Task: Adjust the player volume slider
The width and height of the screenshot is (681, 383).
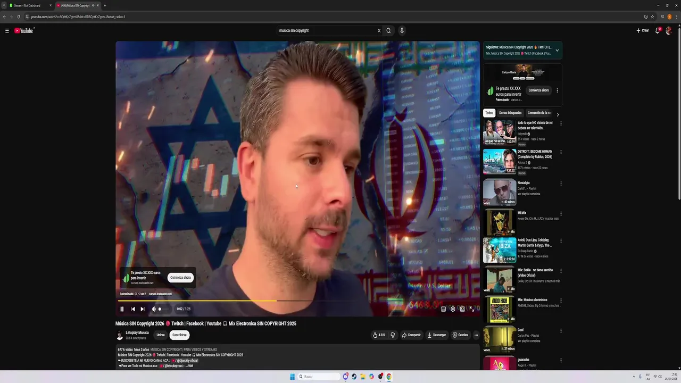Action: click(163, 309)
